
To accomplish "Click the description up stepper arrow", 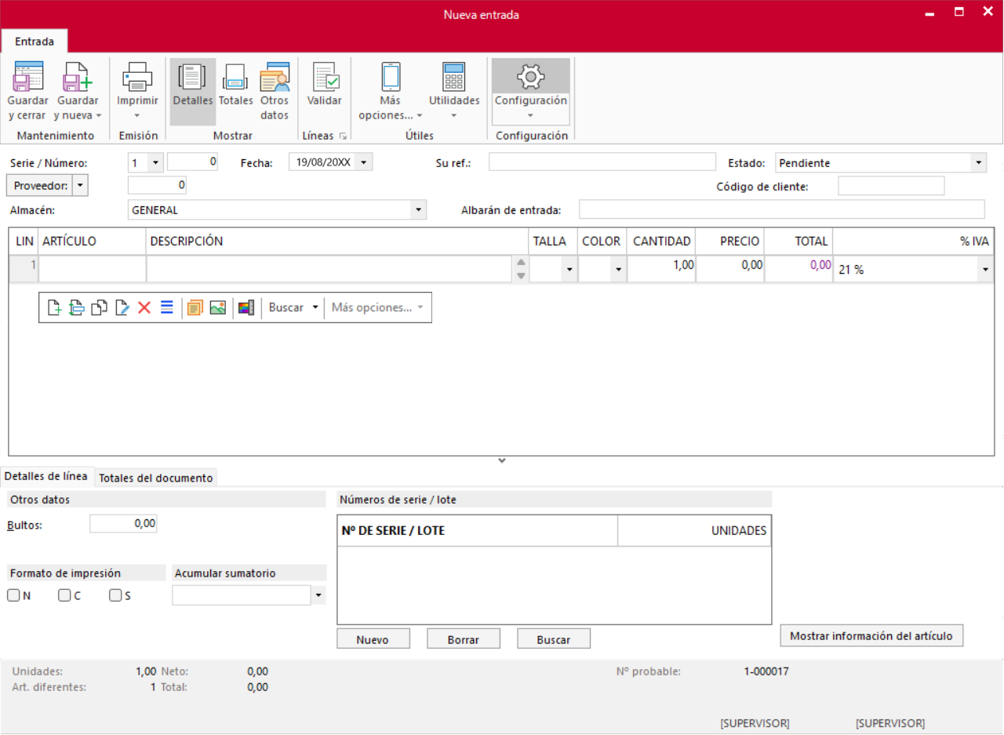I will 521,263.
